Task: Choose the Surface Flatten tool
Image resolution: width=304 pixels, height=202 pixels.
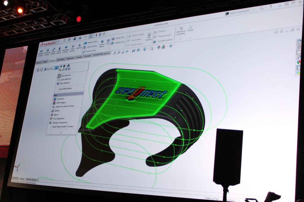Action: [102, 43]
